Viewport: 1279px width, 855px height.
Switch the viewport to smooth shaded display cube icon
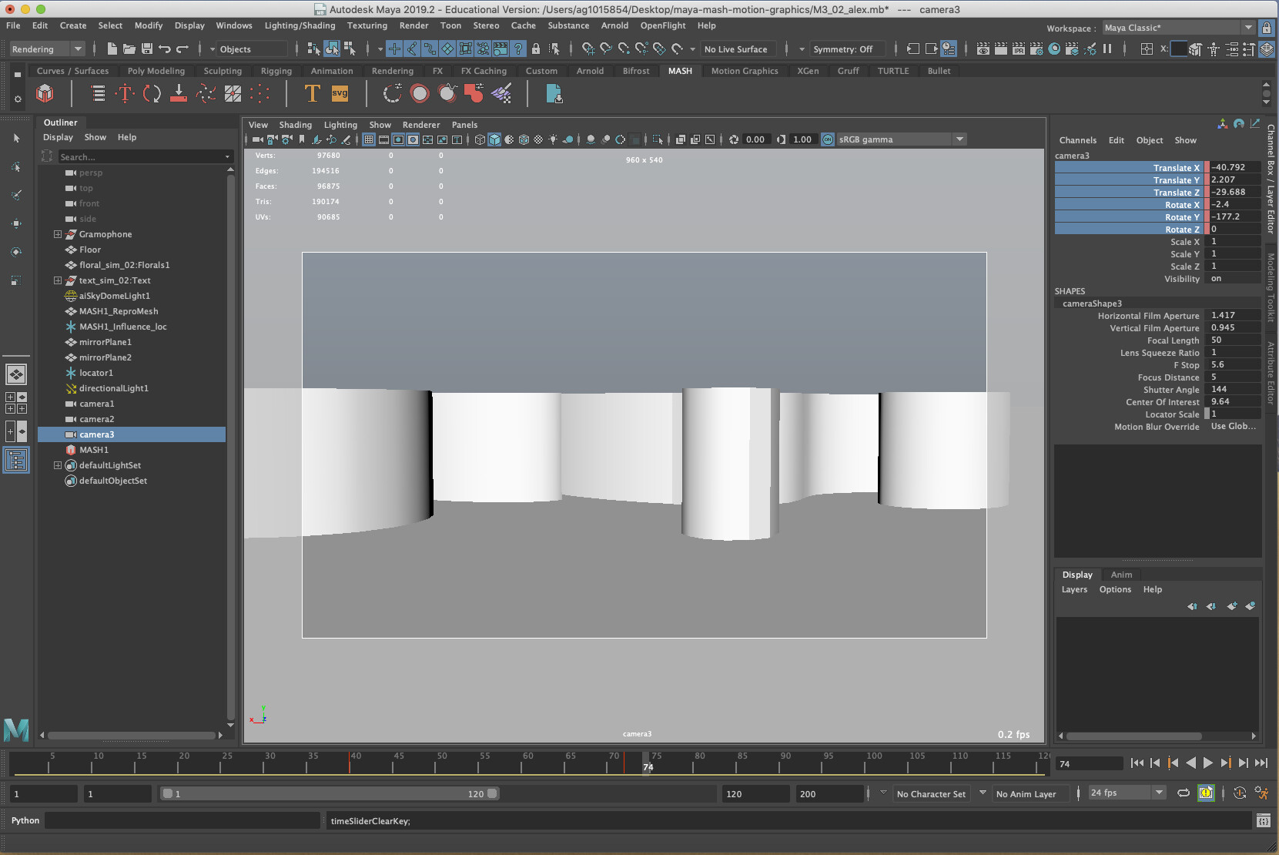(494, 139)
